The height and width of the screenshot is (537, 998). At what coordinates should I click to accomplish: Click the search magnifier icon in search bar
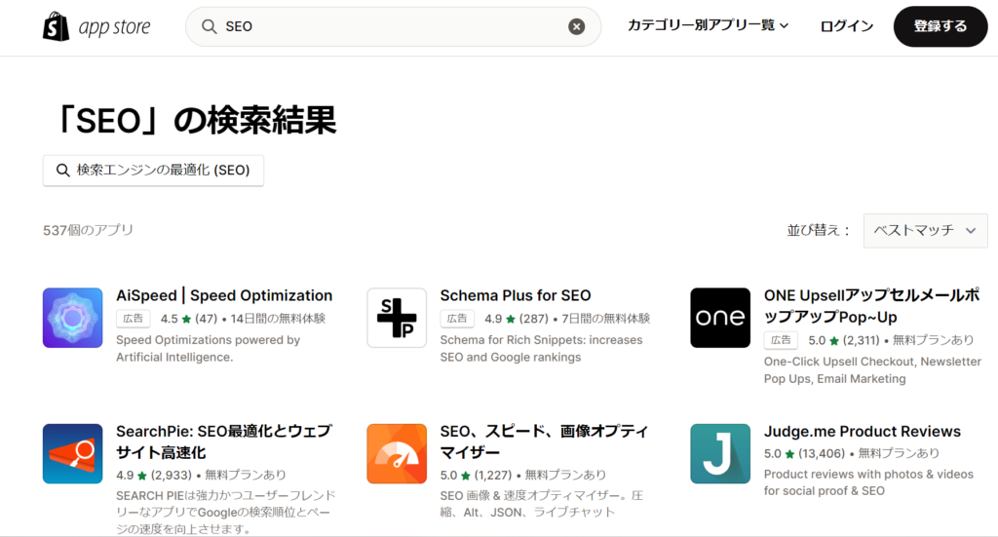(x=209, y=26)
